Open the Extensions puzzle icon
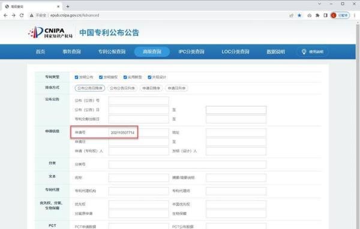 317,16
